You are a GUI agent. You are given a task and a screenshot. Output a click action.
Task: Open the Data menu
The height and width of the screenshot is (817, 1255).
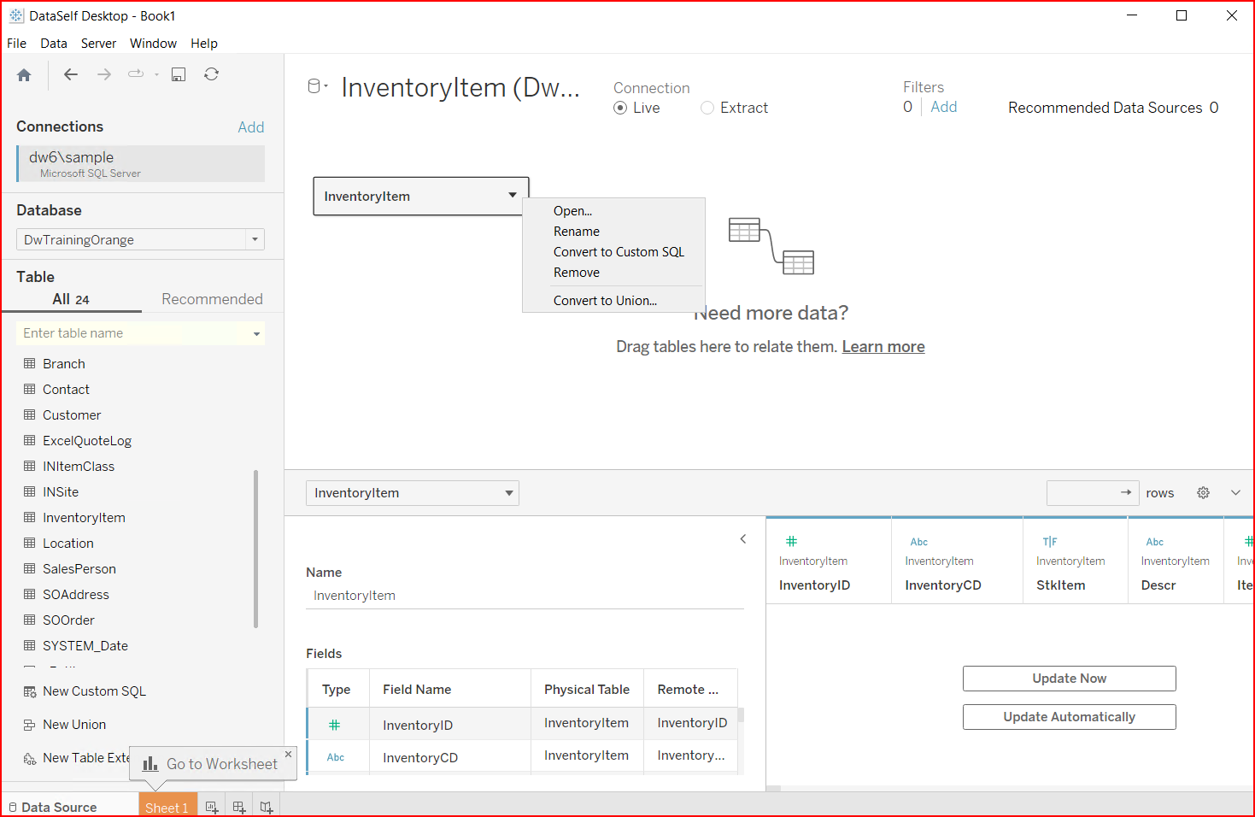[53, 44]
